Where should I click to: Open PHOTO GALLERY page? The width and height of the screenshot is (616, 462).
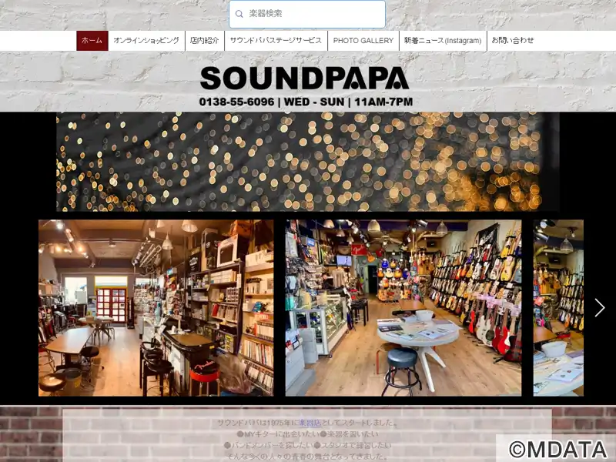[363, 41]
